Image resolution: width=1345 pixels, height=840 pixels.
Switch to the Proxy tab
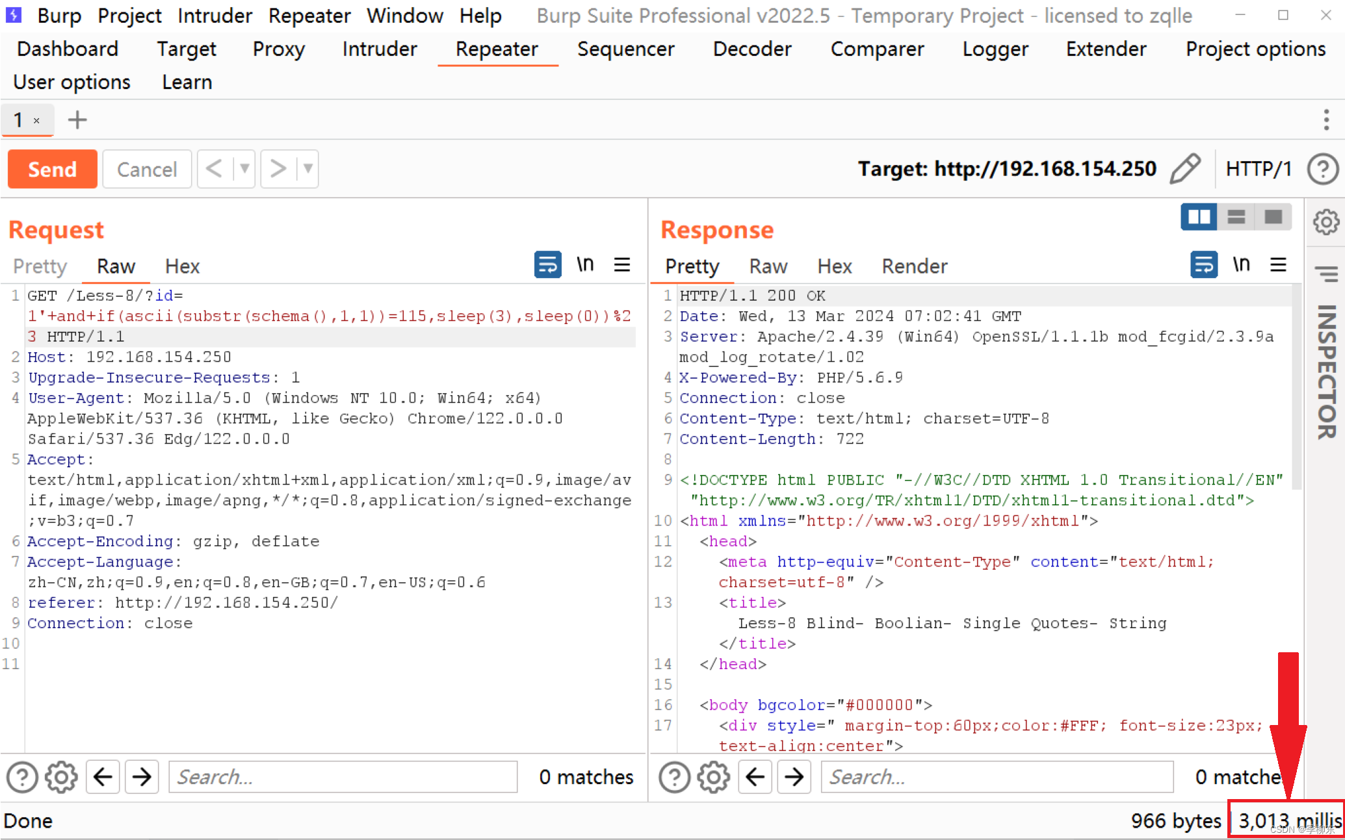279,49
